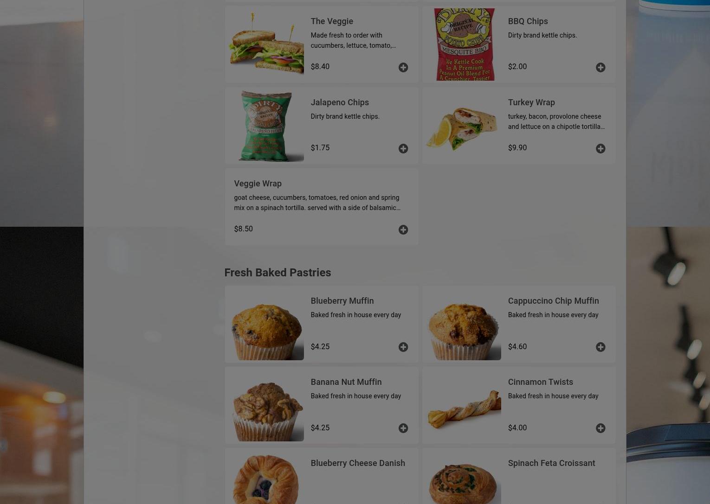
Task: Open the Blueberry Cheese Danish title
Action: tap(357, 463)
